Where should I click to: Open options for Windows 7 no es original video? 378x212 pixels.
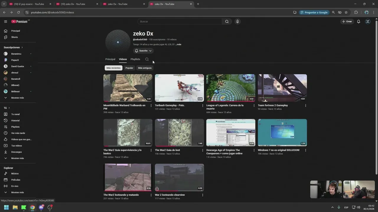pyautogui.click(x=305, y=150)
